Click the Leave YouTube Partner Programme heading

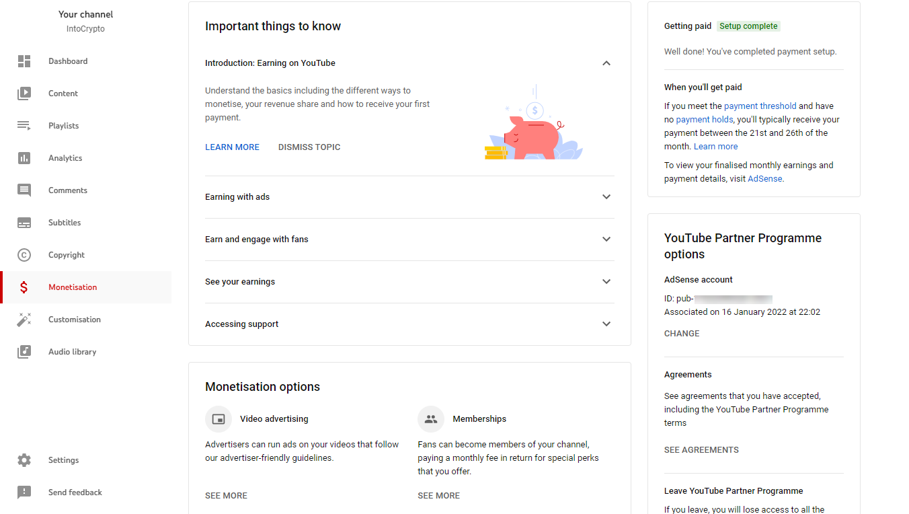734,491
